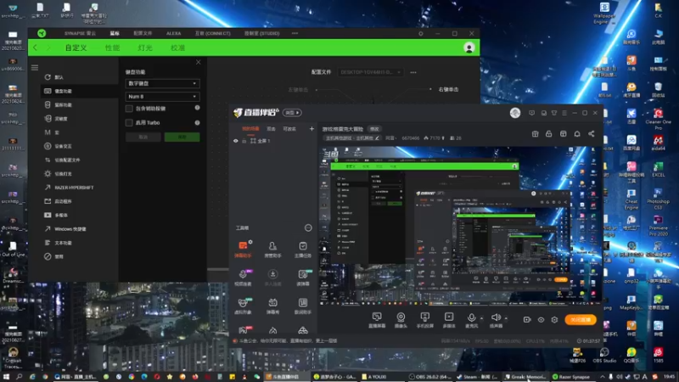Add 手机投屏 phone cast source
The height and width of the screenshot is (382, 679).
point(425,320)
